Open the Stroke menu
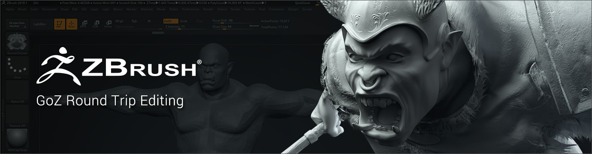This screenshot has width=592, height=154. click(235, 9)
